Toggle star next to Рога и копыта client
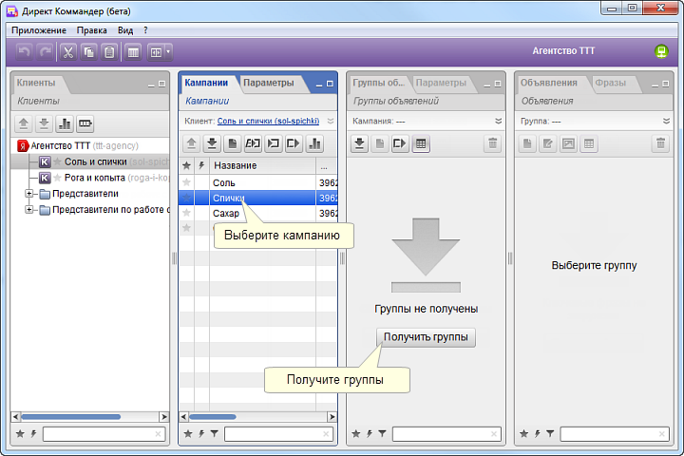684x456 pixels. 57,178
